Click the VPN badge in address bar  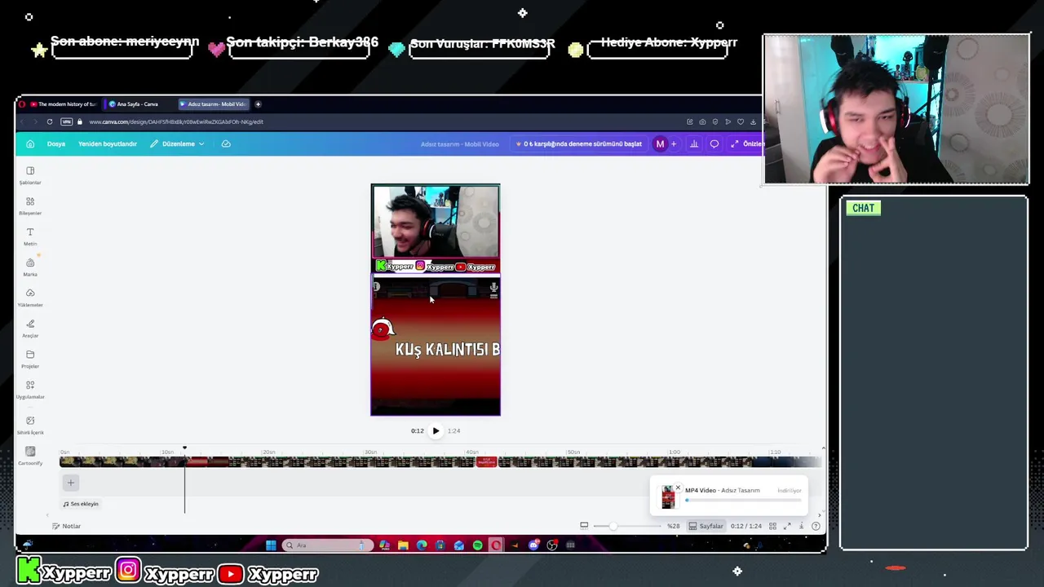(x=67, y=121)
